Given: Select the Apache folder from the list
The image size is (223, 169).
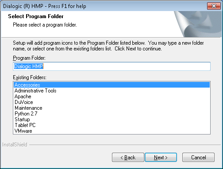Looking at the screenshot, I should pos(111,96).
